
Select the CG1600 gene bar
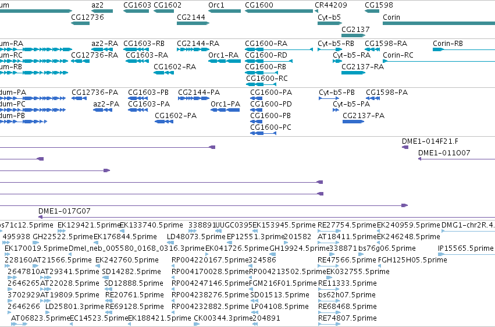279,11
